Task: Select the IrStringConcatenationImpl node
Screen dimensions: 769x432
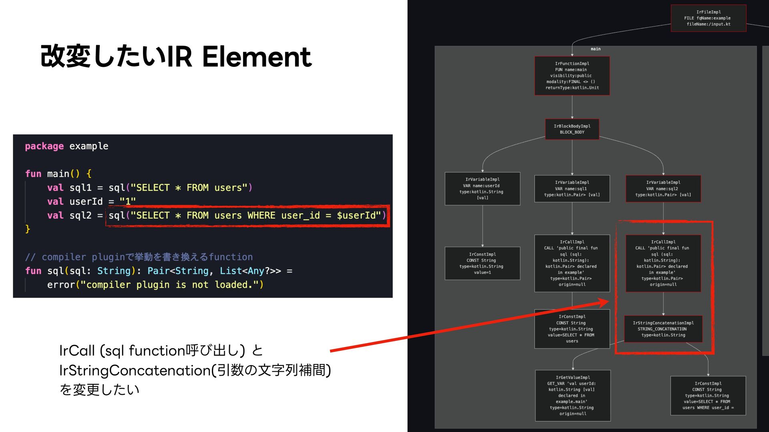Action: coord(663,329)
